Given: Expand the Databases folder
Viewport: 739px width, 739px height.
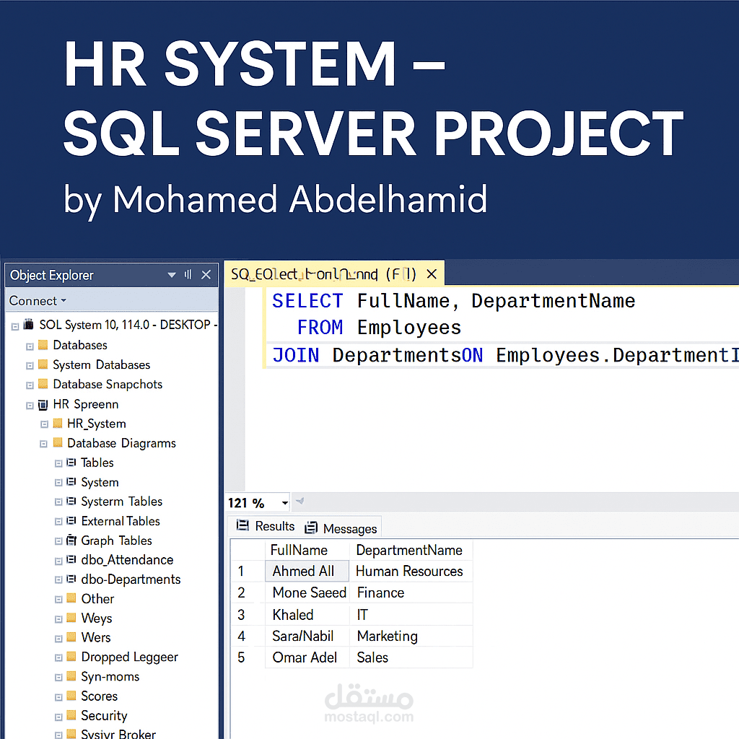Looking at the screenshot, I should [x=30, y=346].
